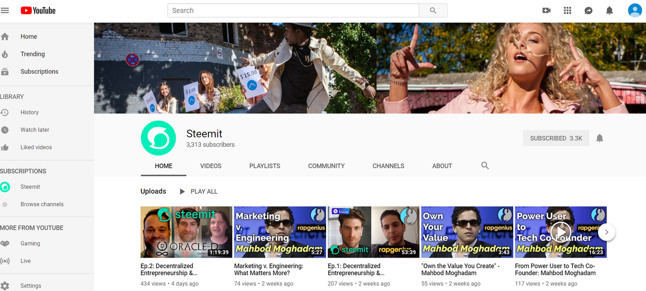Toggle the Steemit channel notification bell
This screenshot has height=291, width=646.
[600, 138]
